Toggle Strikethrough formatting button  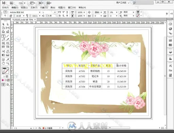[67, 16]
